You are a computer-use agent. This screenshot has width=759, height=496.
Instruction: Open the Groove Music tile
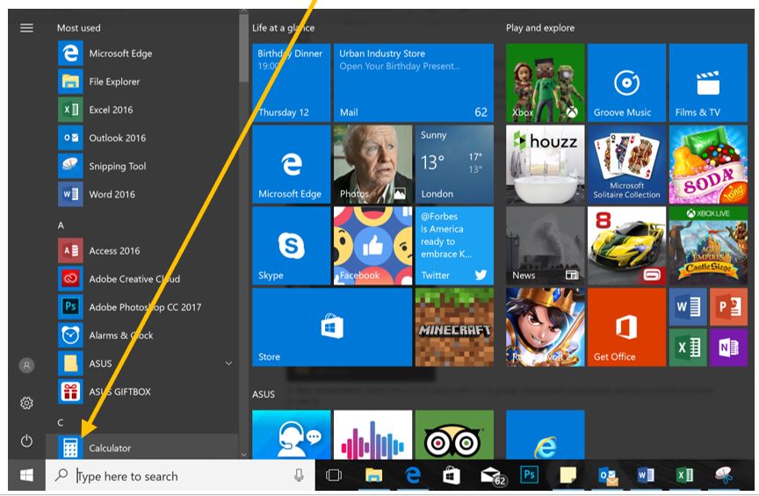coord(627,83)
